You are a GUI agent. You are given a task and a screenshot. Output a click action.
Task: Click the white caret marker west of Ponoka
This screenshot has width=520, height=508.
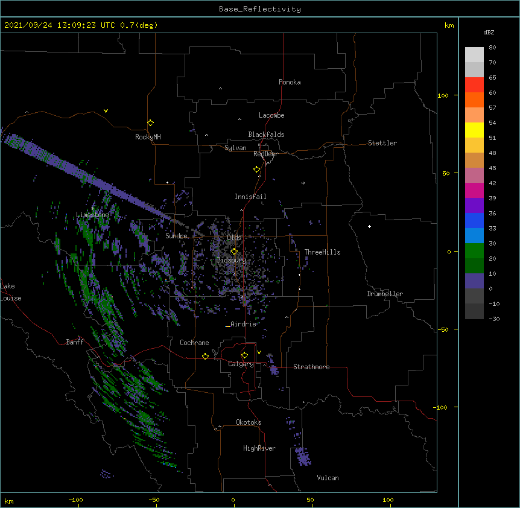220,89
